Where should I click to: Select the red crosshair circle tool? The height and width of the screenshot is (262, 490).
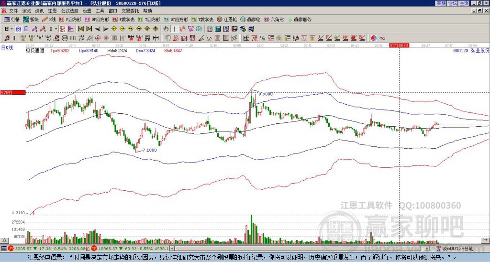tap(98, 38)
